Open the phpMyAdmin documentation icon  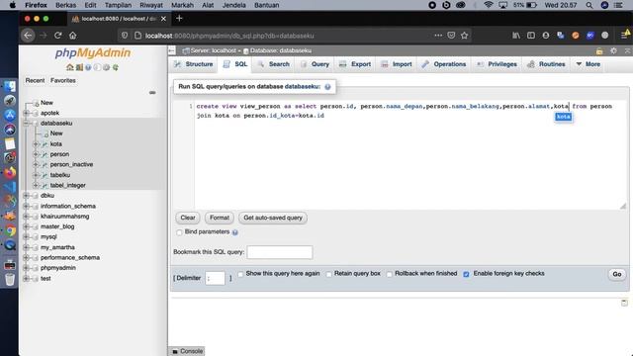pyautogui.click(x=88, y=67)
